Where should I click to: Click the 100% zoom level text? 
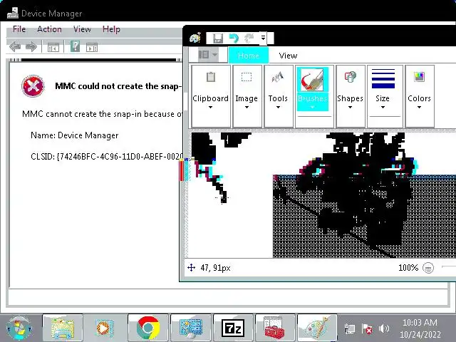pos(408,268)
